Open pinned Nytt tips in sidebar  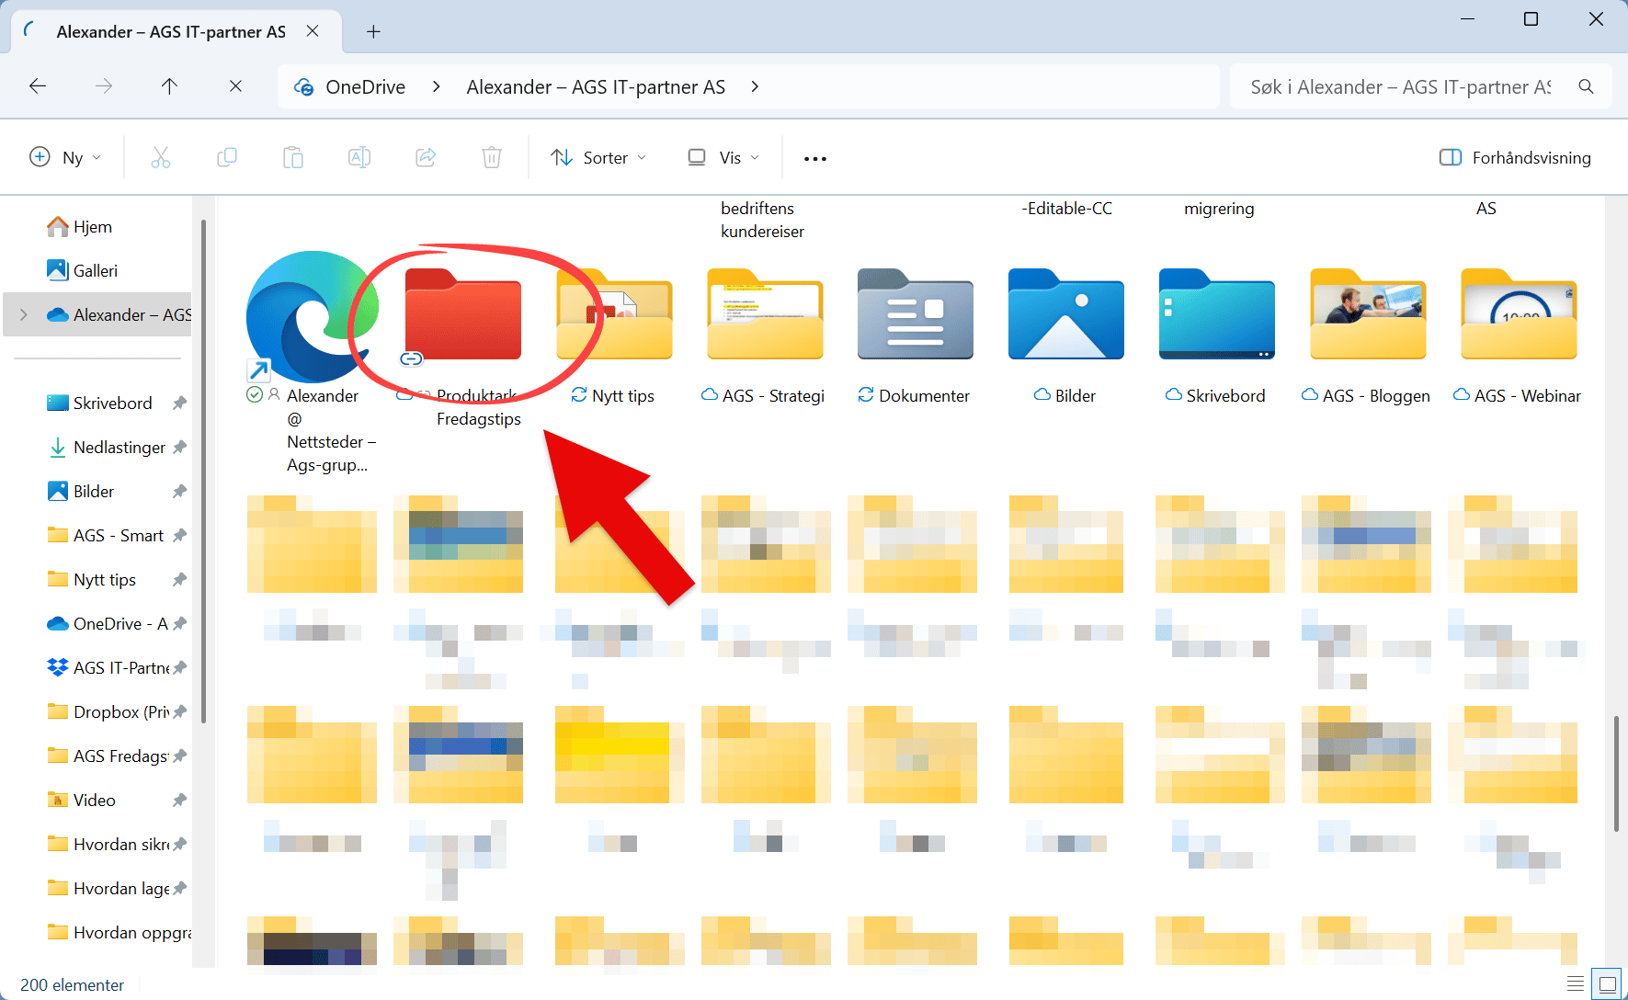105,580
